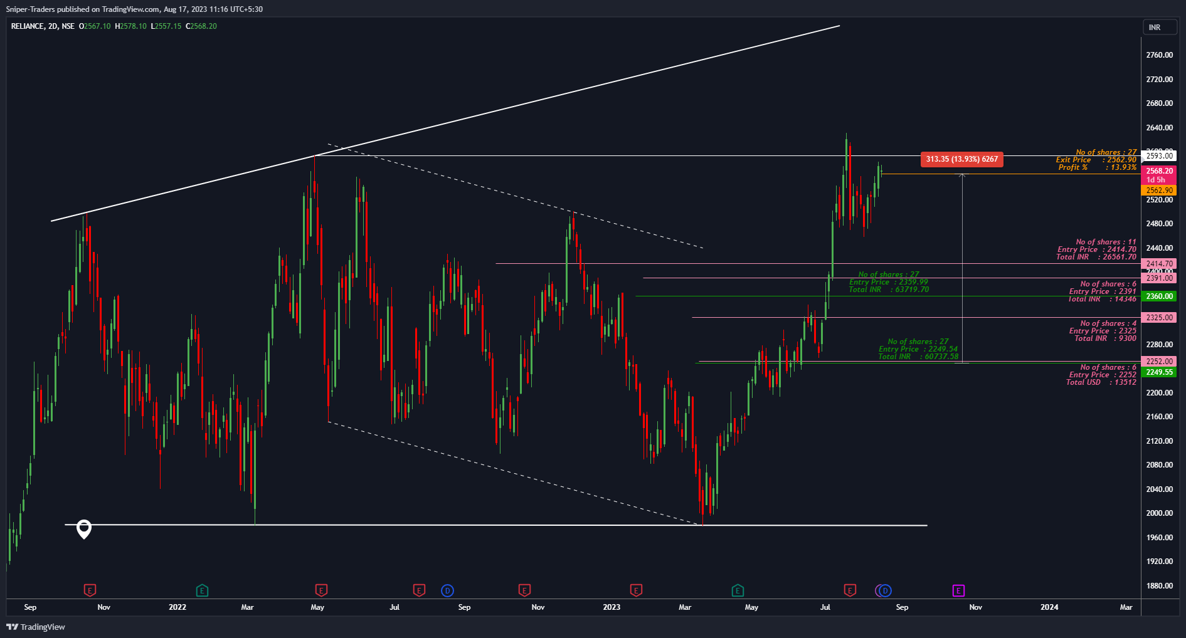Image resolution: width=1186 pixels, height=638 pixels.
Task: Click the green 2360.00 price label
Action: (x=1159, y=296)
